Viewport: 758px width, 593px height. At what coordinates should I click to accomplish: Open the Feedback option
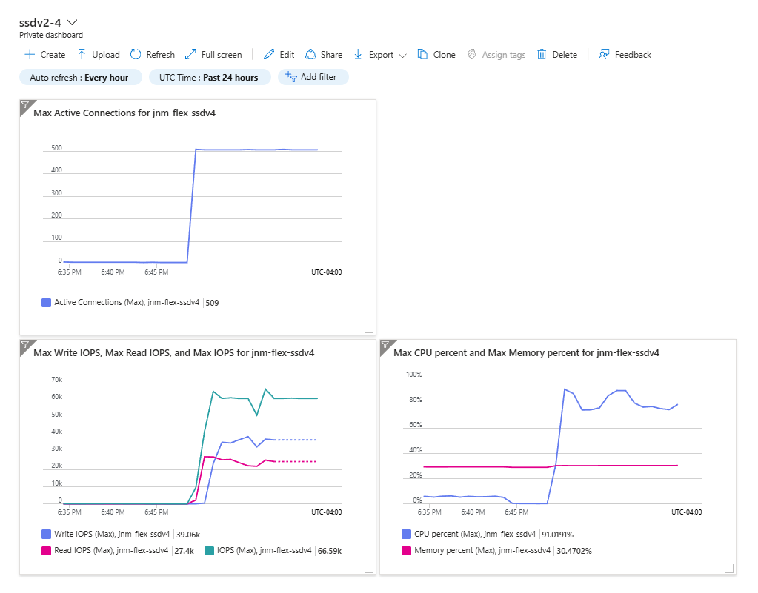625,55
